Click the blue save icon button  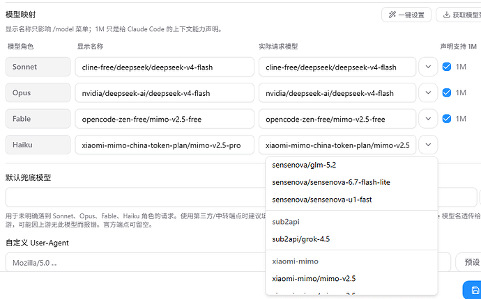click(473, 289)
